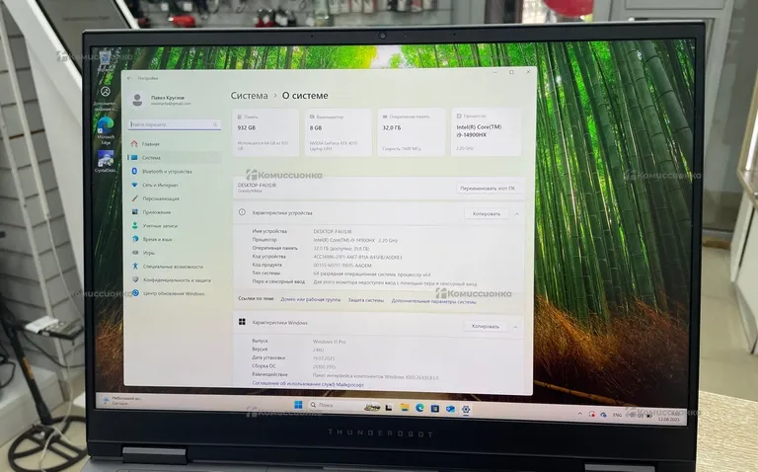Click the Игры controller icon
Image resolution: width=758 pixels, height=472 pixels.
click(135, 253)
